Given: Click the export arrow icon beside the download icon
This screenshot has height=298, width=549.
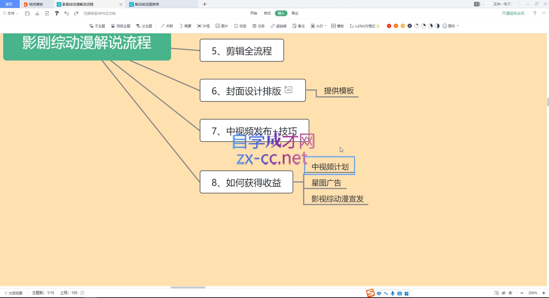Looking at the screenshot, I should (x=47, y=13).
